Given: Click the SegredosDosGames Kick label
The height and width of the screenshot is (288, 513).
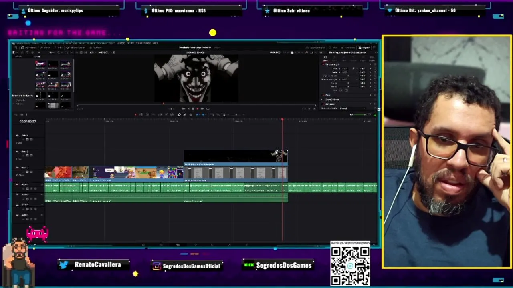Looking at the screenshot, I should pyautogui.click(x=284, y=265).
